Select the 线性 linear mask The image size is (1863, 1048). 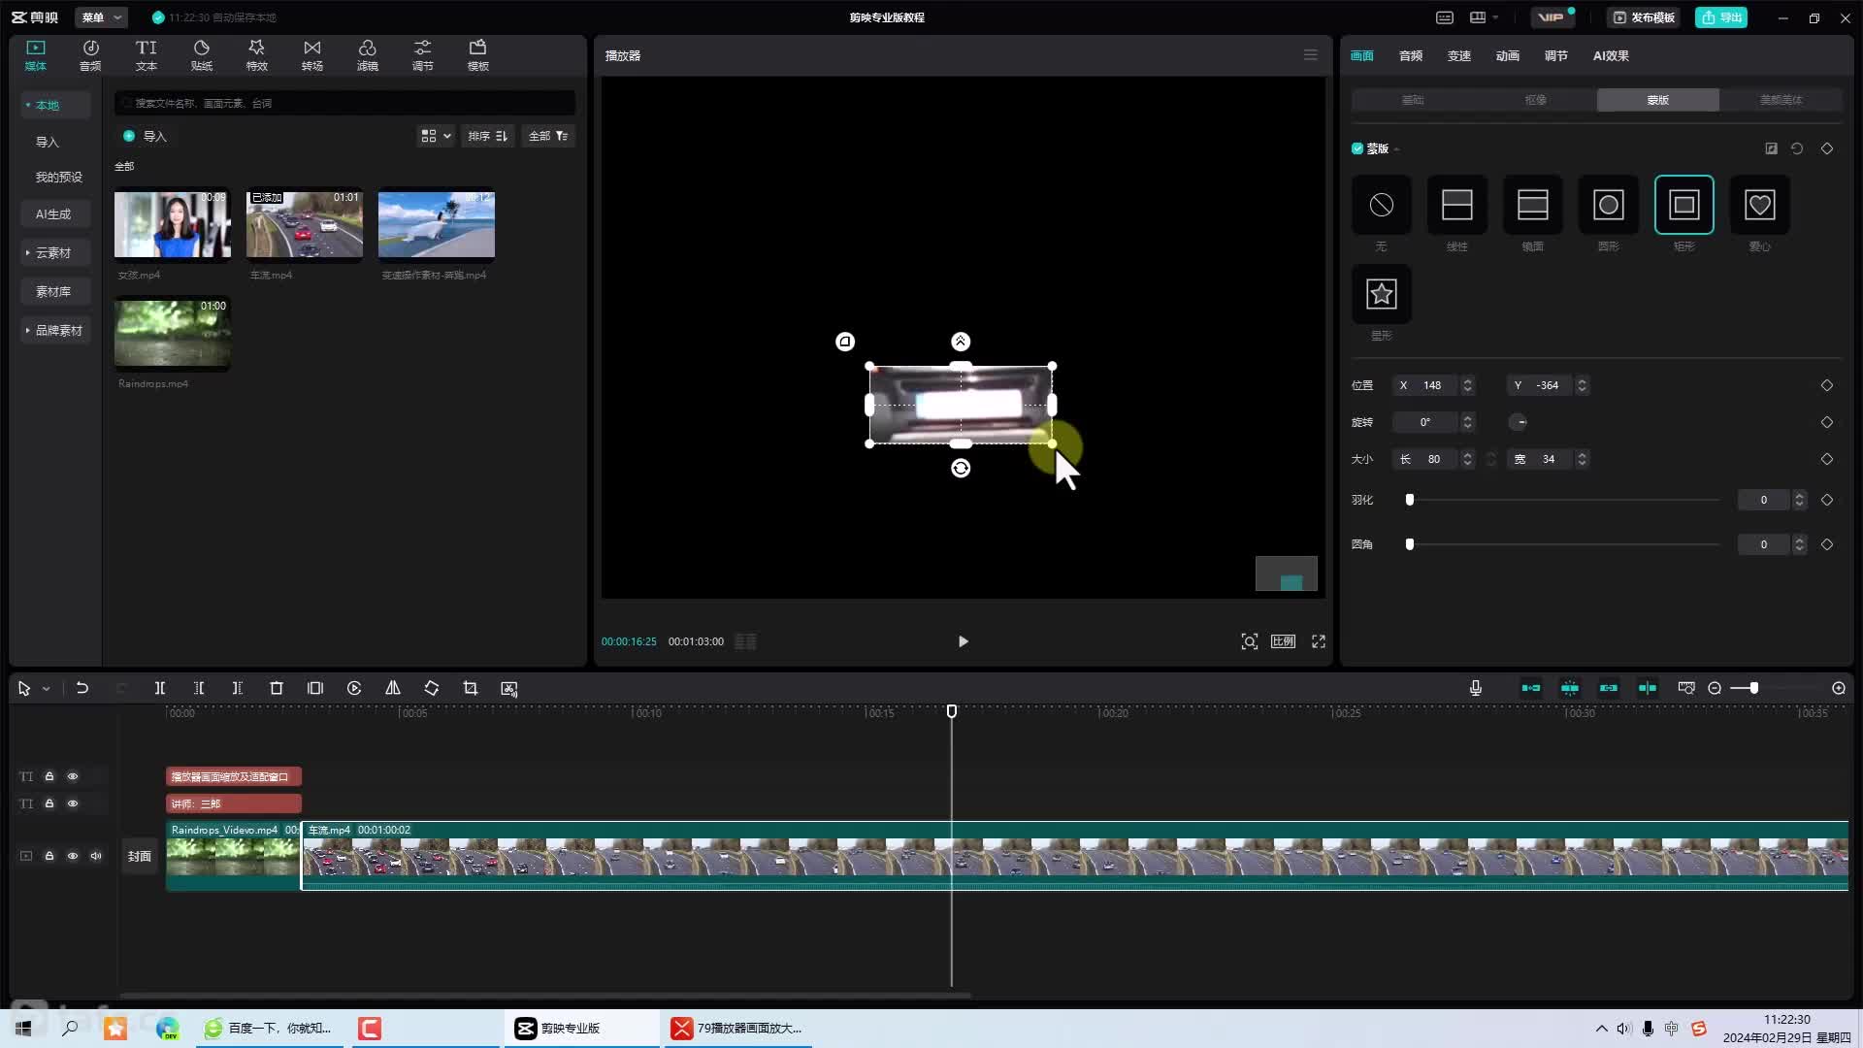point(1456,205)
